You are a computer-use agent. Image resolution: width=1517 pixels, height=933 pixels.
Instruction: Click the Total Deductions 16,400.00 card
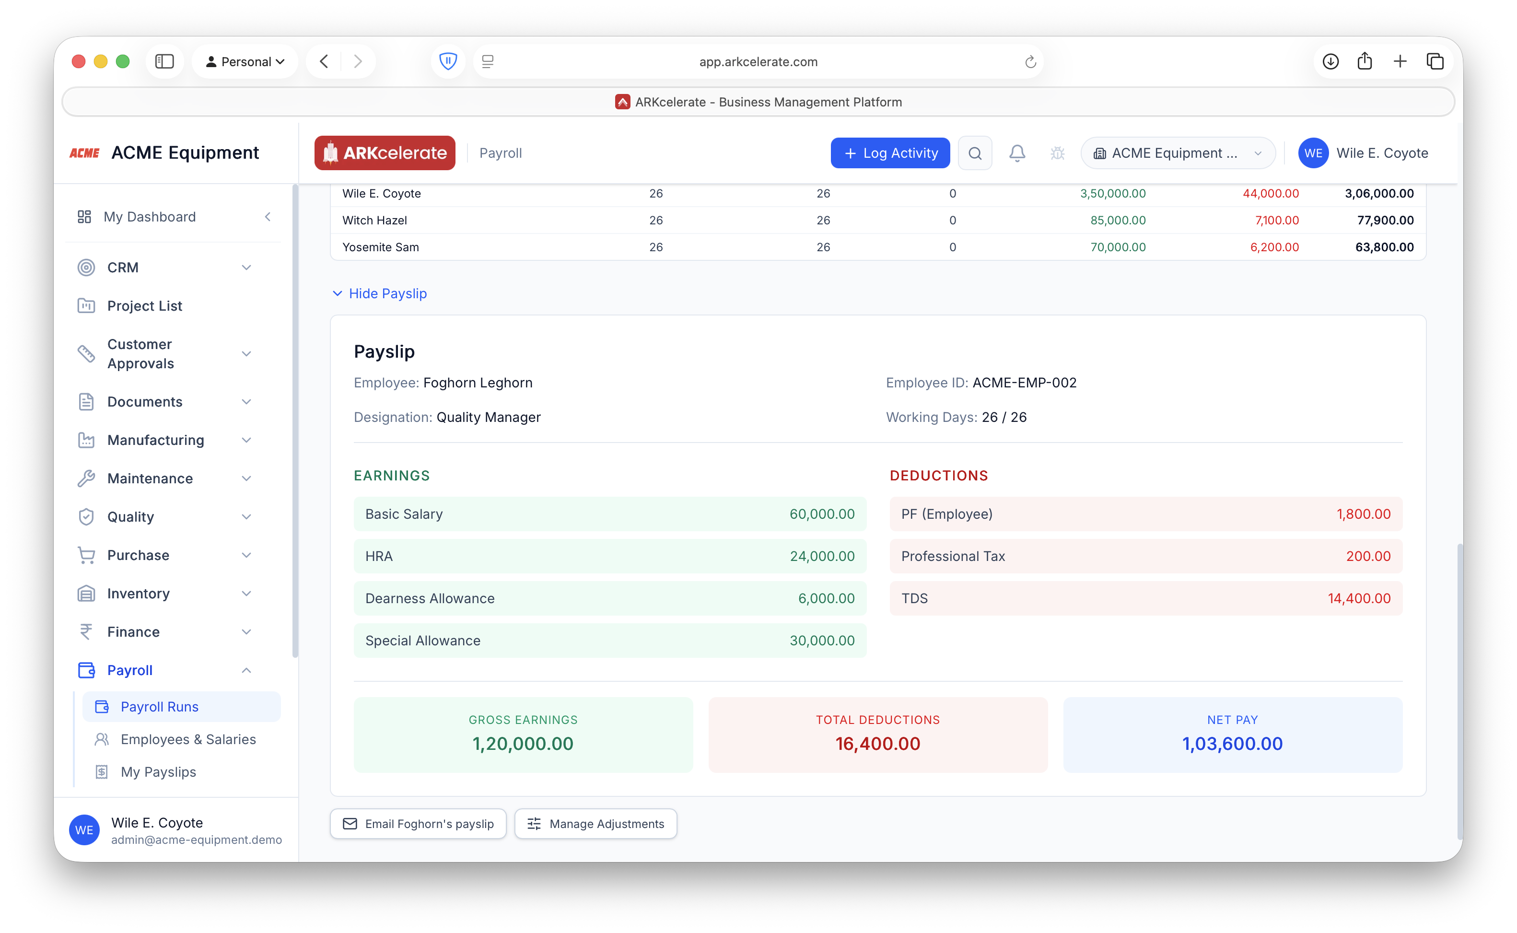coord(878,735)
